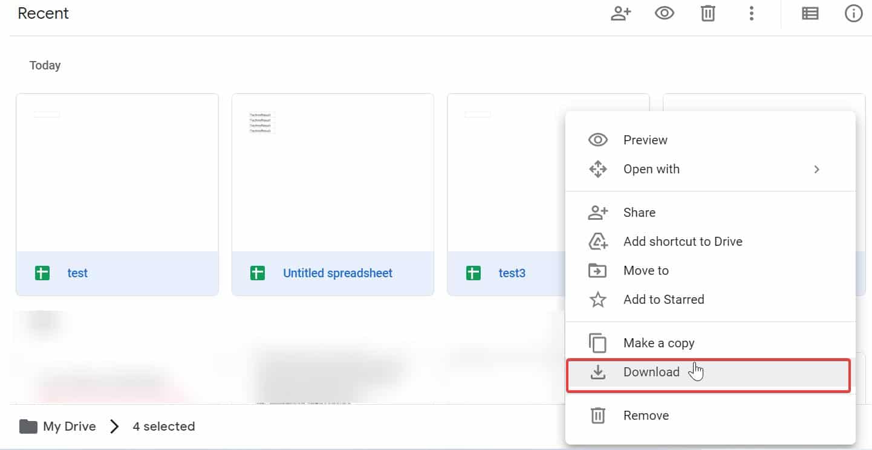The width and height of the screenshot is (872, 450).
Task: Preview files with the toolbar eye icon
Action: tap(665, 13)
